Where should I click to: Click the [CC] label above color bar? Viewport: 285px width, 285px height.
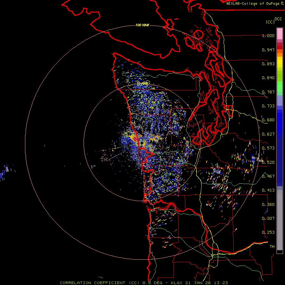[x=270, y=22]
